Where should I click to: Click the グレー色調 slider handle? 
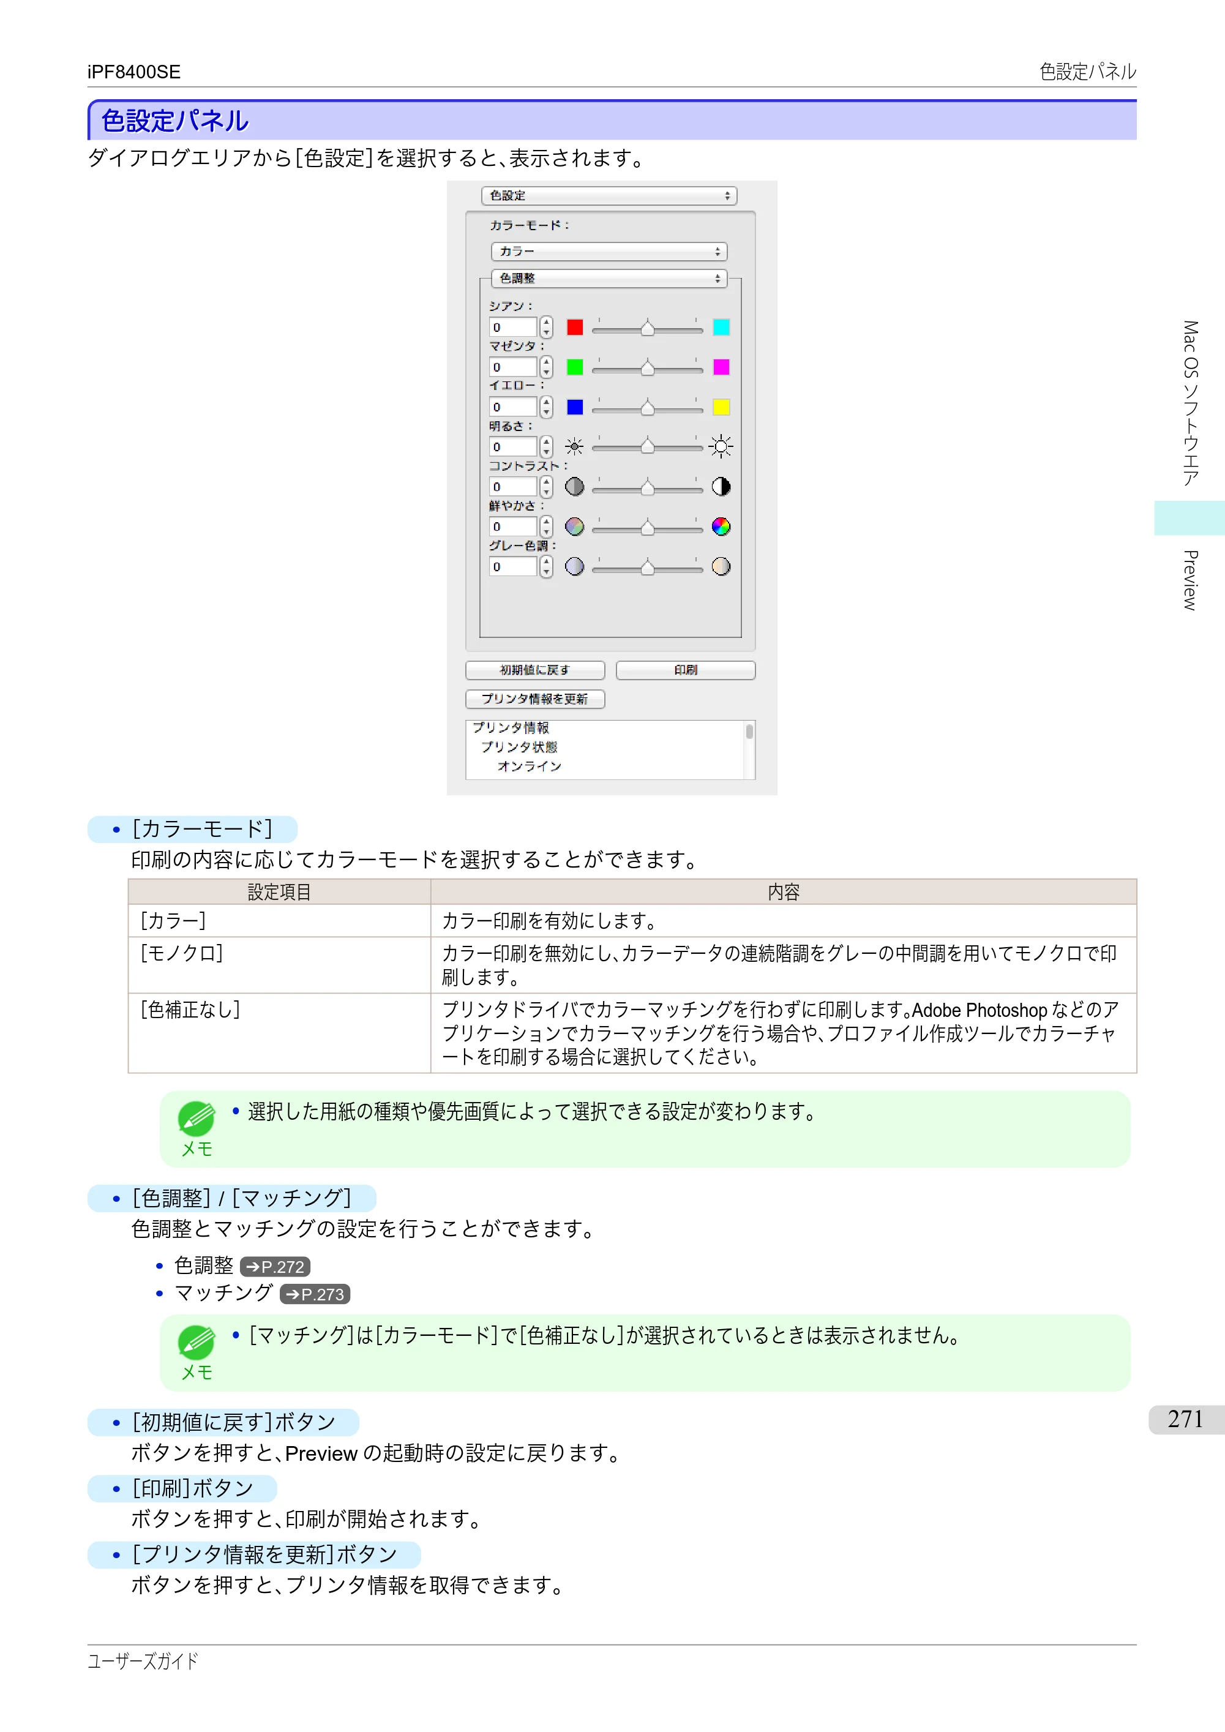pos(647,568)
